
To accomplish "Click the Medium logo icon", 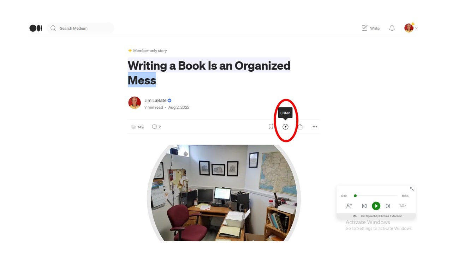I will pyautogui.click(x=36, y=28).
